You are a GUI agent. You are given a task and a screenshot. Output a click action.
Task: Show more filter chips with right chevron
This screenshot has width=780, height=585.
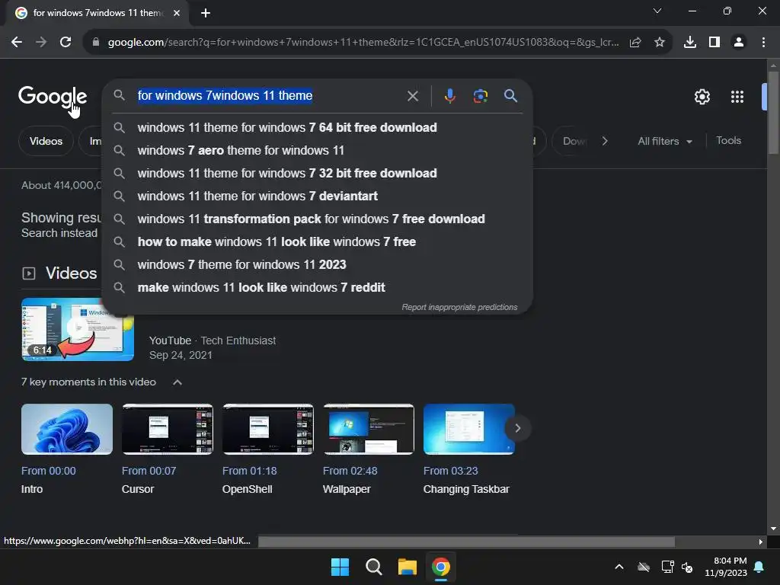(x=604, y=141)
